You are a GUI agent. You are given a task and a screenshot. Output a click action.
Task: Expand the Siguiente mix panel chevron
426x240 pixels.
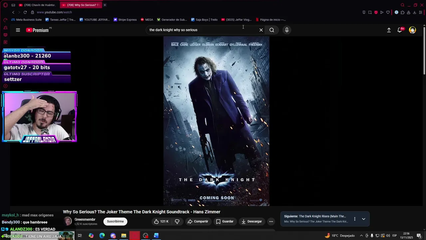363,219
